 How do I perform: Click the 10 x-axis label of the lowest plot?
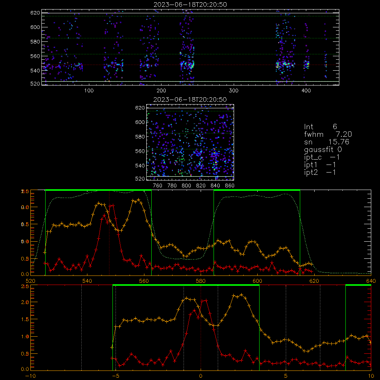click(x=371, y=376)
